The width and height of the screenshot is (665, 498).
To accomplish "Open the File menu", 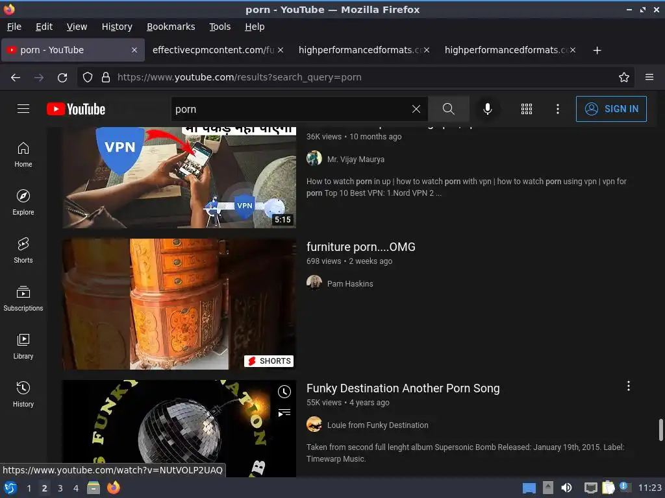I will 14,27.
